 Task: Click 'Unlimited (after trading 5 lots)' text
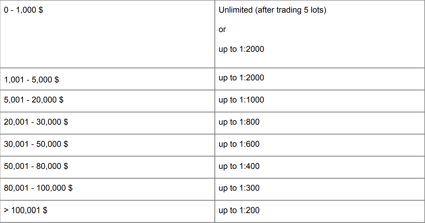coord(272,10)
